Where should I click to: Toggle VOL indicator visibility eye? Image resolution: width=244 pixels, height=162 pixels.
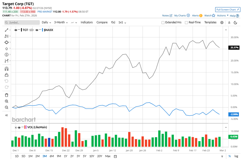tap(19, 127)
